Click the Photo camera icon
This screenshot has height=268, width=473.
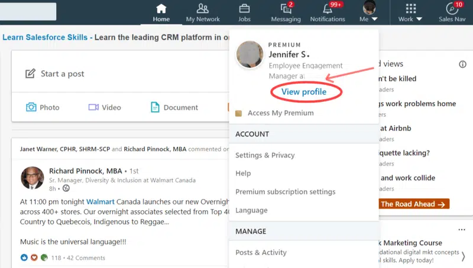[x=31, y=107]
